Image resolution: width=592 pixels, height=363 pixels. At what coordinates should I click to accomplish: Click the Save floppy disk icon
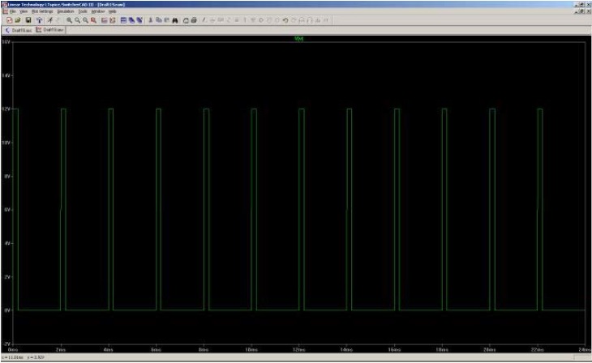point(28,20)
